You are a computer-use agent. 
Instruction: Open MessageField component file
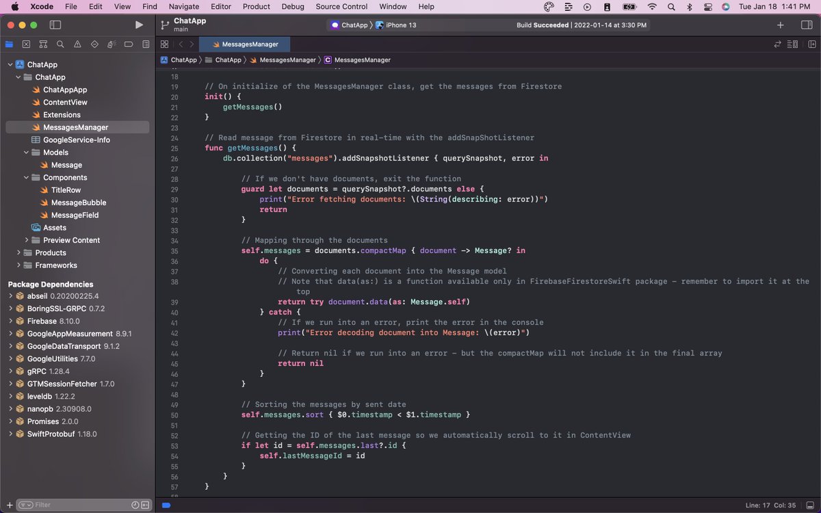click(75, 215)
